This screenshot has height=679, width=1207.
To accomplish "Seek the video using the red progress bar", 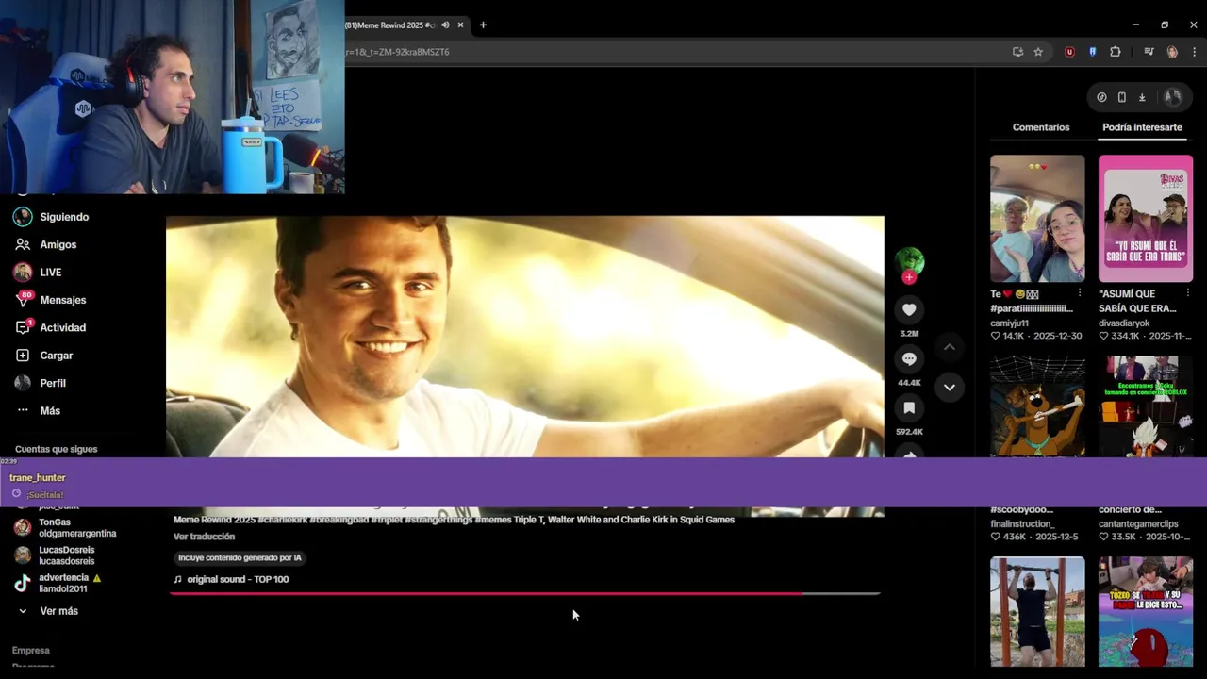I will [524, 593].
